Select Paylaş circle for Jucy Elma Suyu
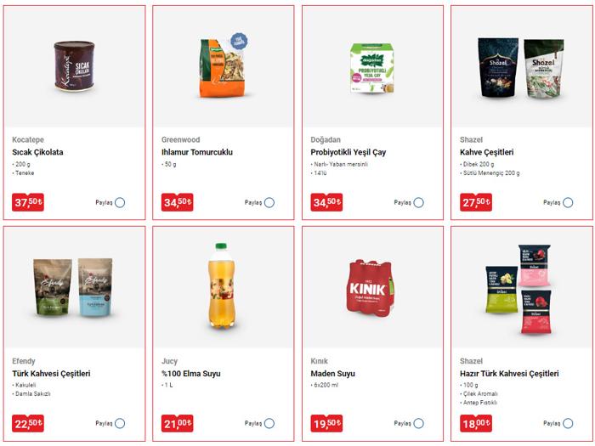Image resolution: width=595 pixels, height=446 pixels. [269, 423]
